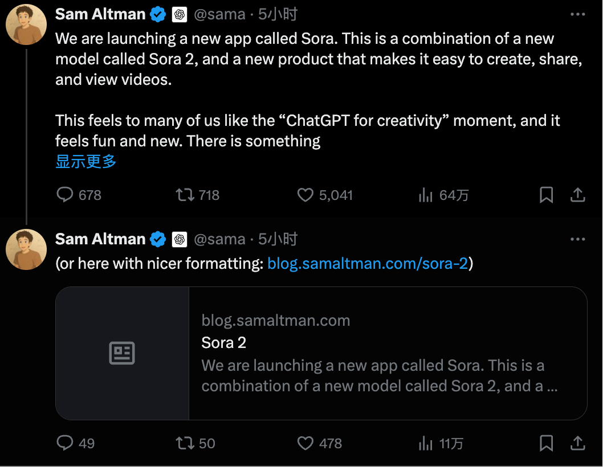Click the OpenAI affiliation badge on first tweet
This screenshot has height=467, width=603.
180,15
